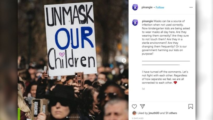Click the red heart emoji ending the caption
213x120 pixels.
tap(175, 83)
